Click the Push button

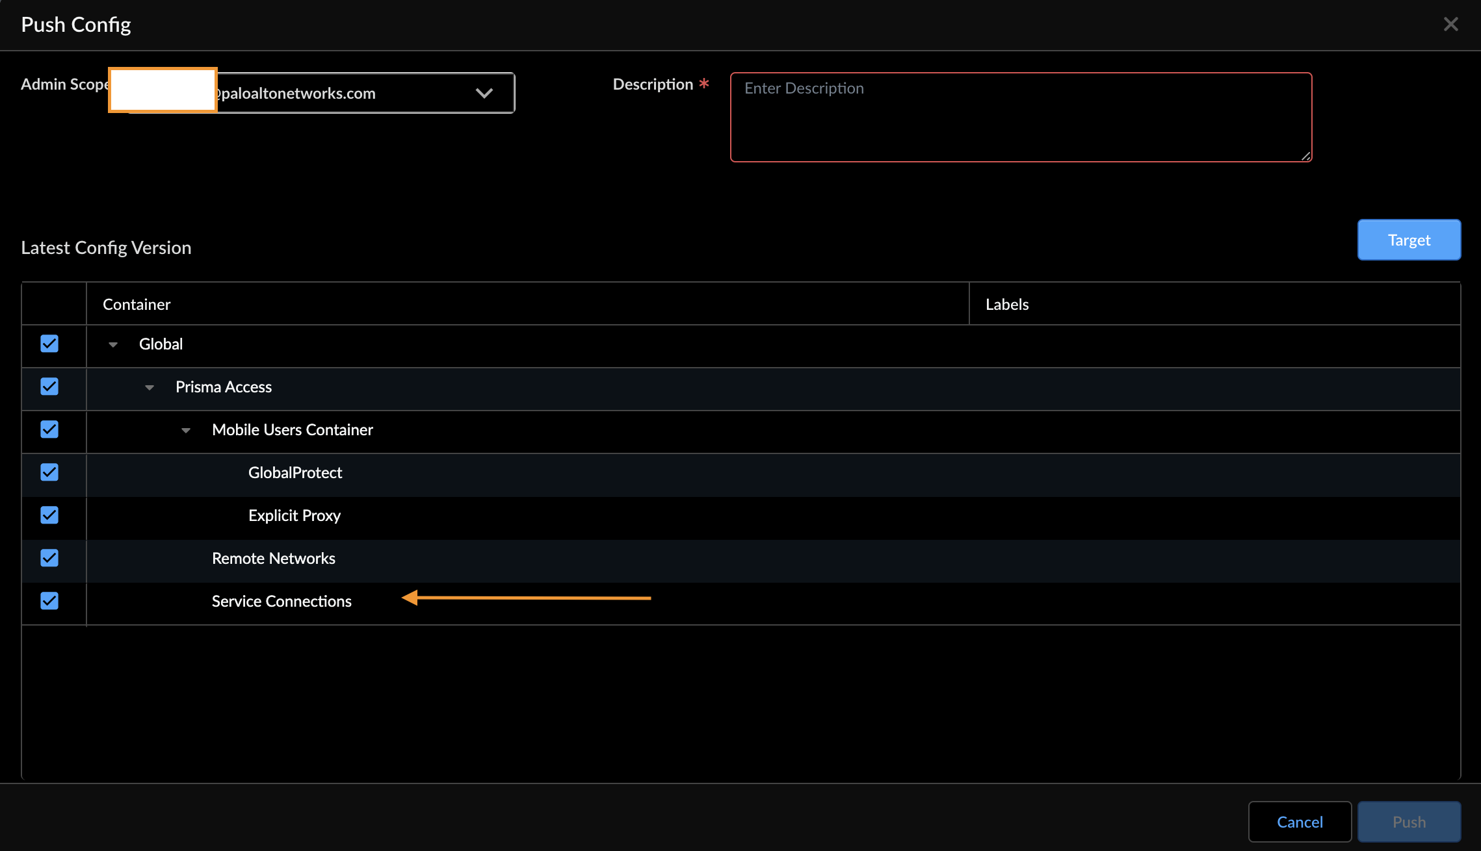tap(1409, 822)
